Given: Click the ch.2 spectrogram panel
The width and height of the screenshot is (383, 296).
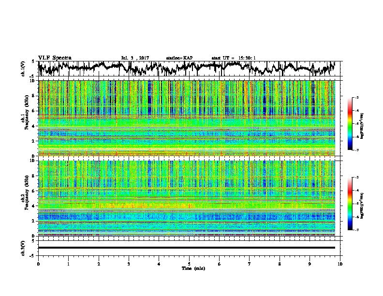Looking at the screenshot, I should pos(186,198).
